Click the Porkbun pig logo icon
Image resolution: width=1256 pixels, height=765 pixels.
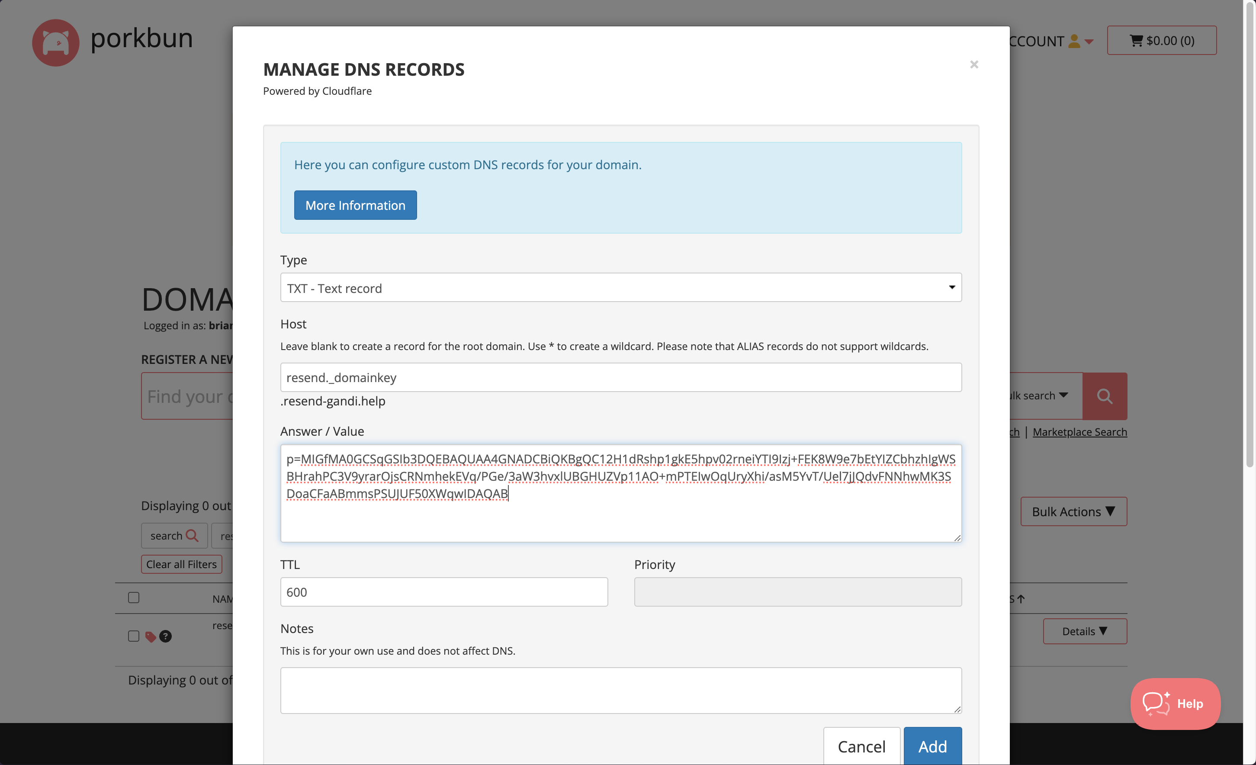[55, 42]
